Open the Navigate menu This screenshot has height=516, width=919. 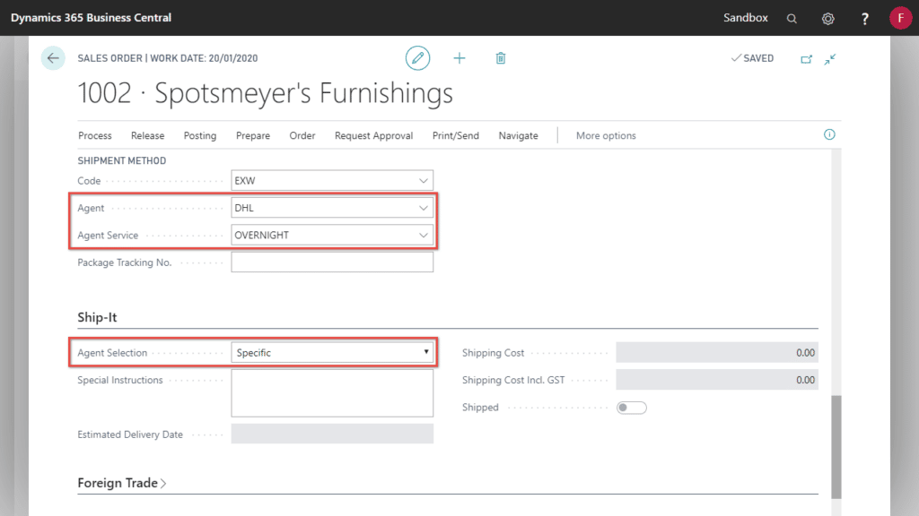(x=518, y=135)
